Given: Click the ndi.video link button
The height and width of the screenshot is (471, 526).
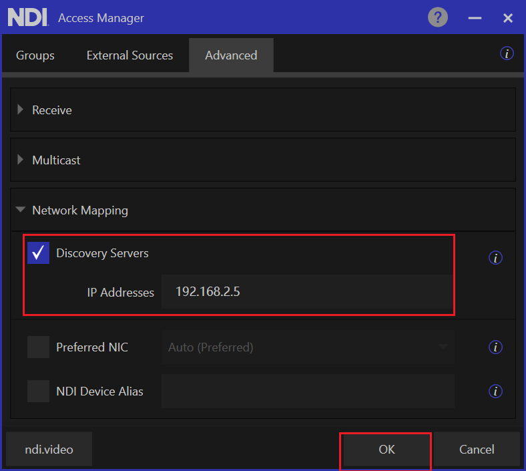Looking at the screenshot, I should tap(49, 450).
